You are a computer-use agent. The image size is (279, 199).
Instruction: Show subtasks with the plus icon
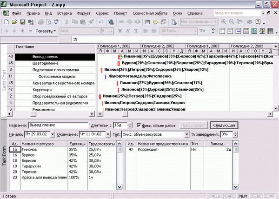pyautogui.click(x=22, y=31)
